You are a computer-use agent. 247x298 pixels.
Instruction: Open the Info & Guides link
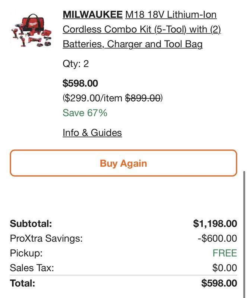92,133
